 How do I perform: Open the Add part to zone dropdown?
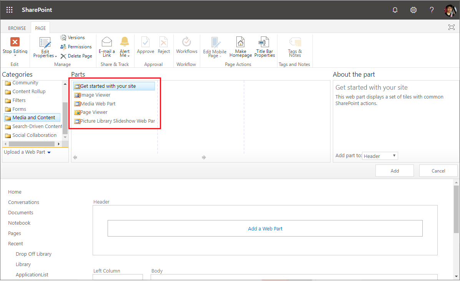380,156
